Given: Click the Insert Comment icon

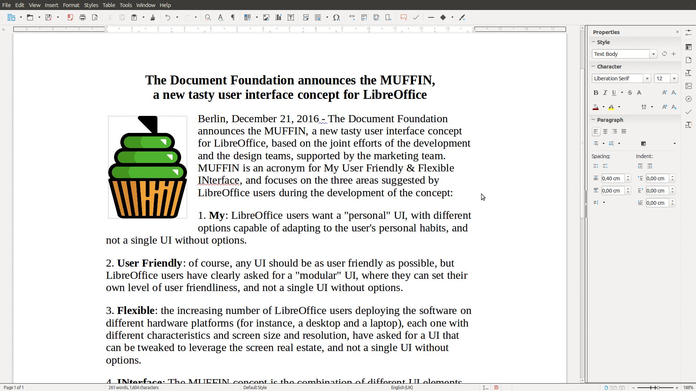Looking at the screenshot, I should click(404, 17).
